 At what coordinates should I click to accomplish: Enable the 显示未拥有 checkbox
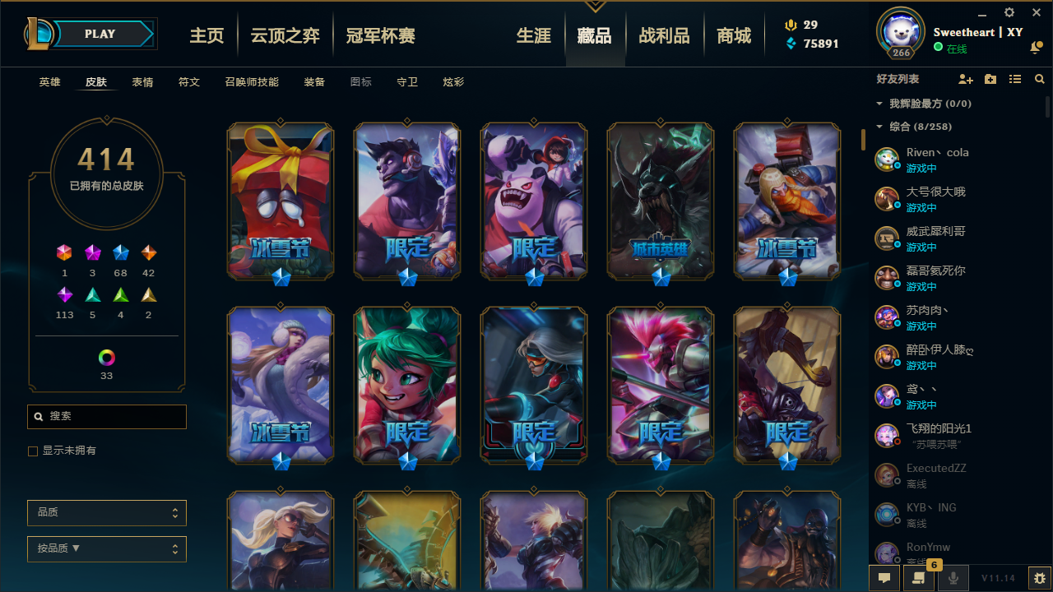33,451
